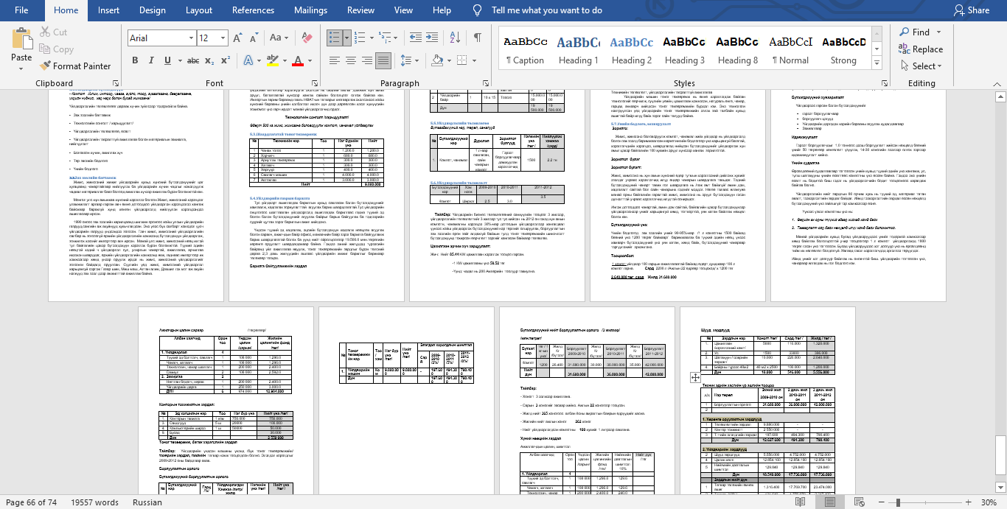Click the Tell me what you want to do box
This screenshot has width=1007, height=509.
pyautogui.click(x=546, y=10)
